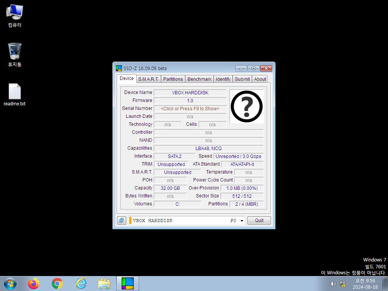388x291 pixels.
Task: Click the ATA Standard value ATA/ATAPI-6
Action: (242, 164)
